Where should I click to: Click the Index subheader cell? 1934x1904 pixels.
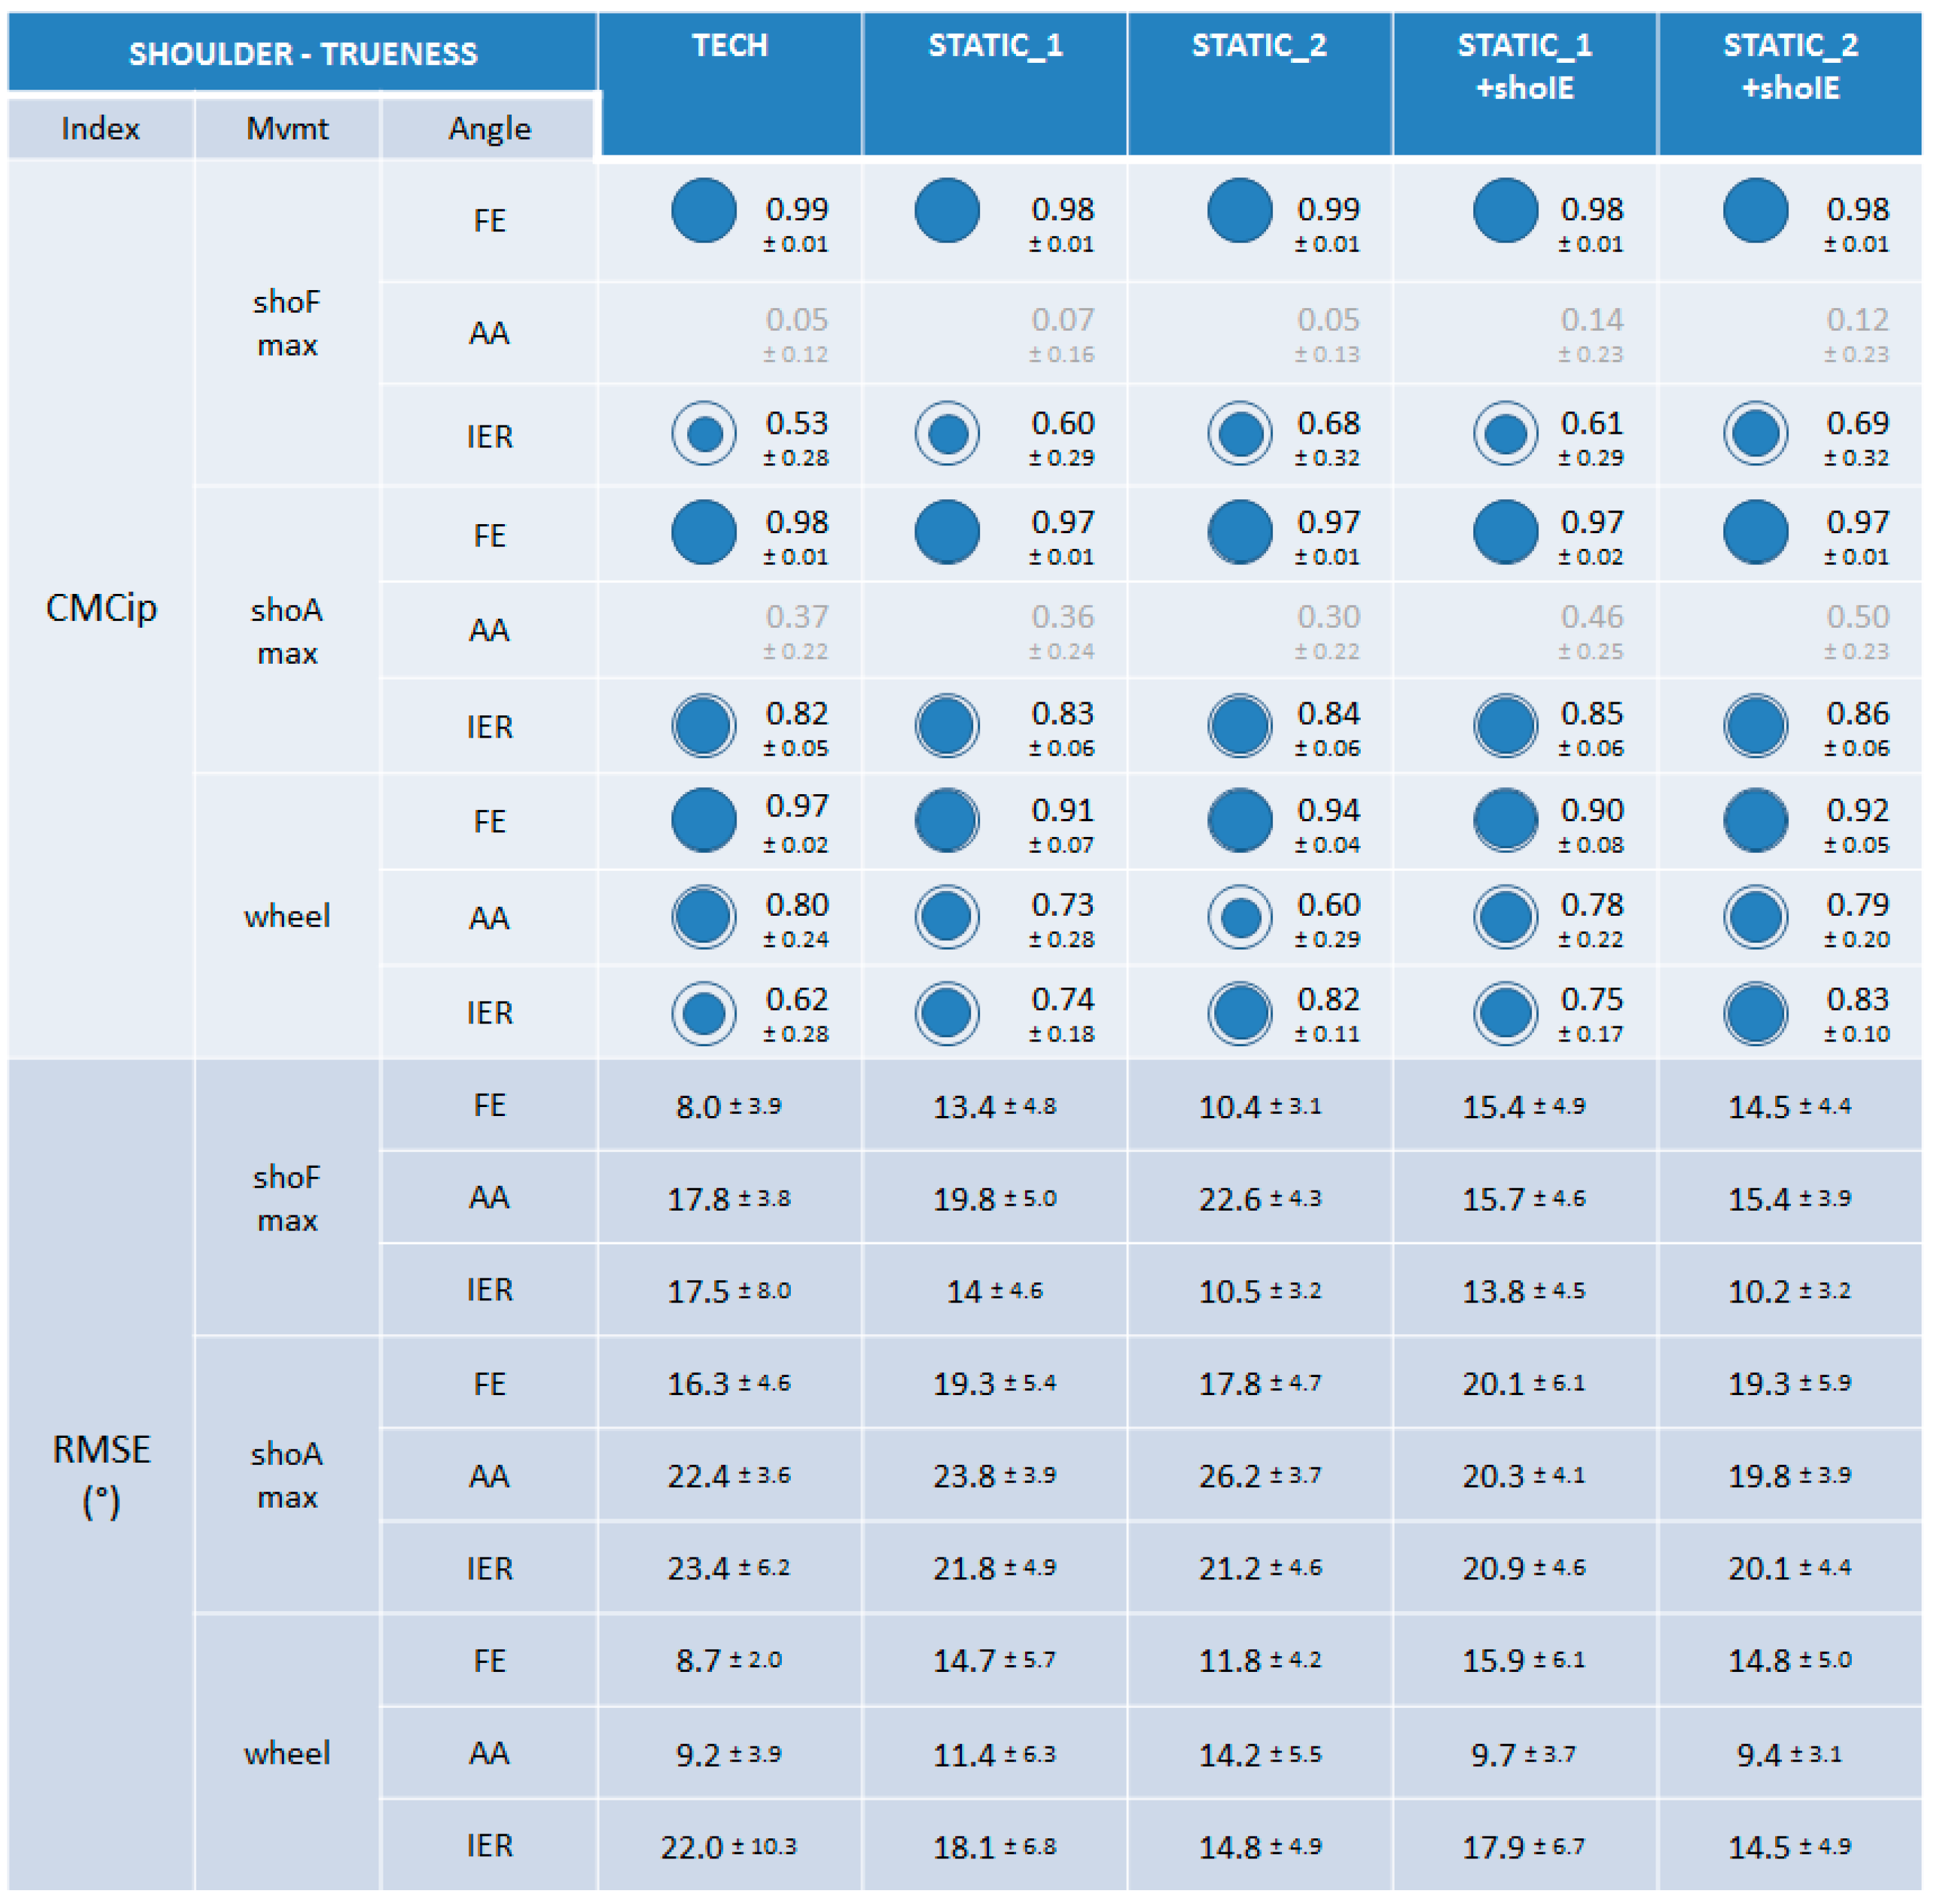tap(100, 128)
